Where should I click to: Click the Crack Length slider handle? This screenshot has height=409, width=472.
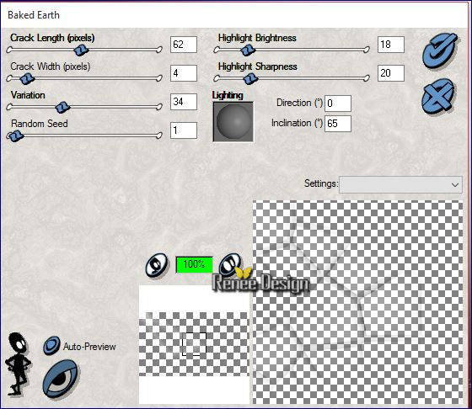(81, 50)
